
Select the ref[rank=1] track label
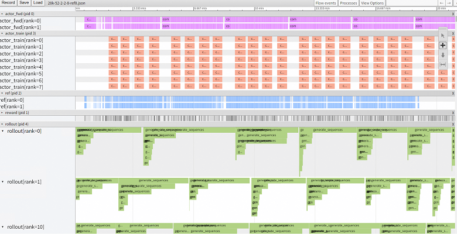[x=12, y=106]
